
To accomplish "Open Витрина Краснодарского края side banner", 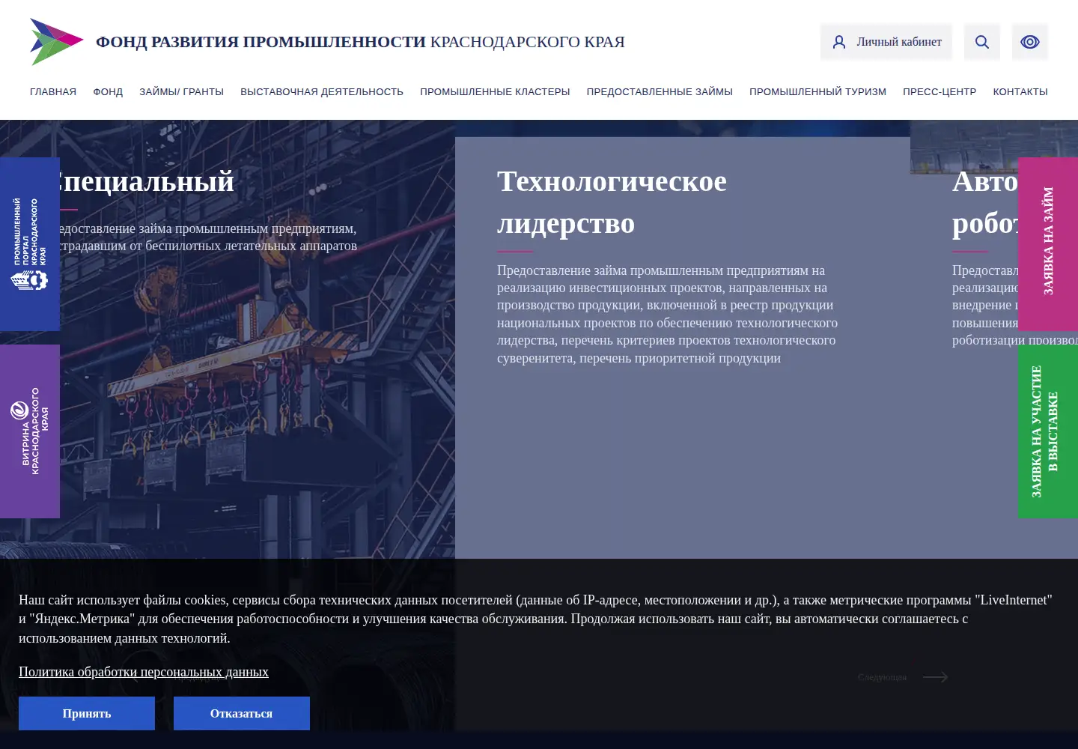I will [x=30, y=431].
